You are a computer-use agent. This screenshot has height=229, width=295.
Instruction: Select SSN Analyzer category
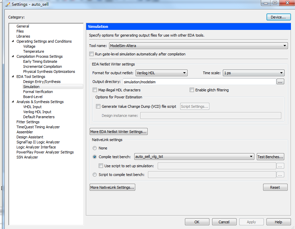point(27,157)
